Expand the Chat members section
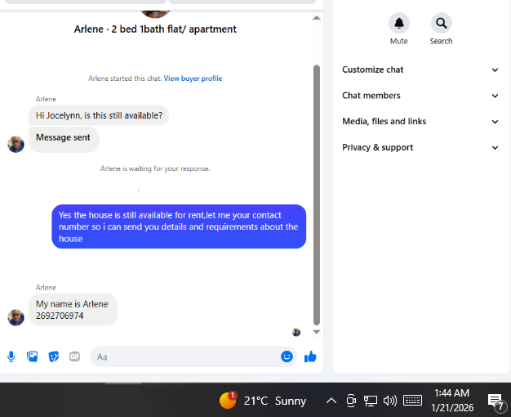 420,96
